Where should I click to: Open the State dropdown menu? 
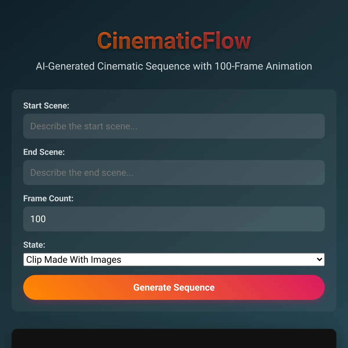click(x=174, y=260)
